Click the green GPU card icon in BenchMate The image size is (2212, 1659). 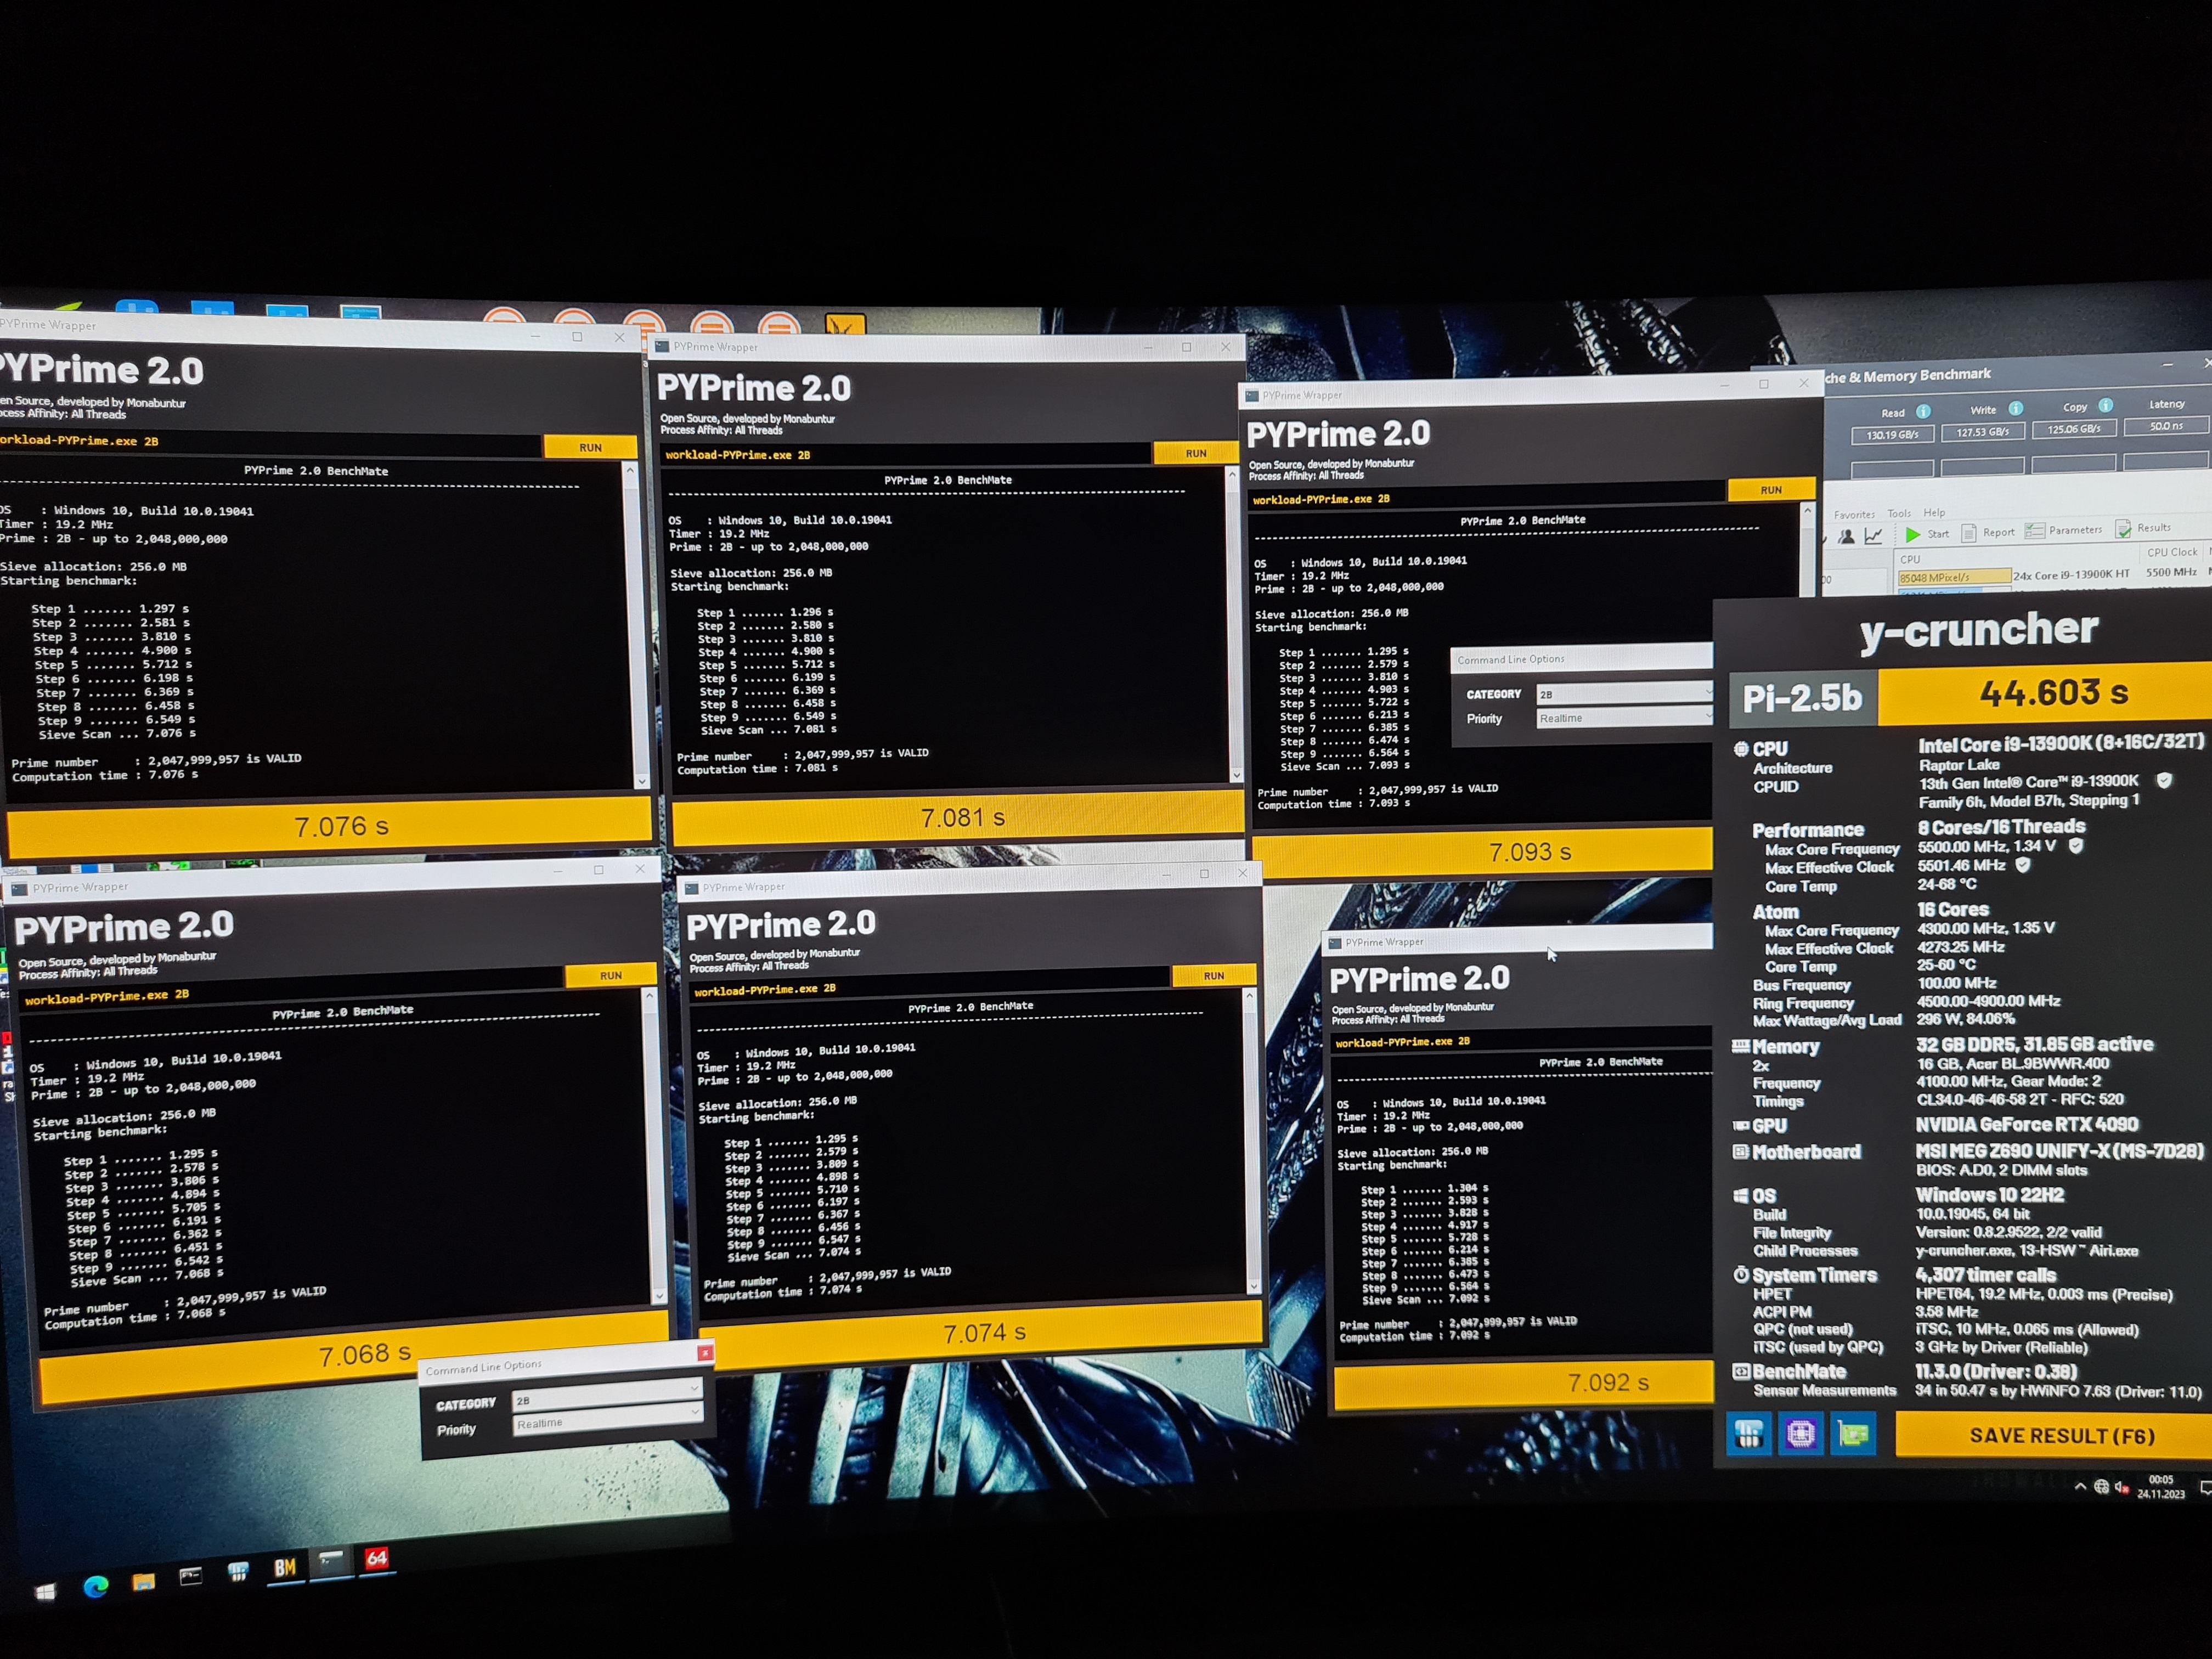click(x=1852, y=1435)
